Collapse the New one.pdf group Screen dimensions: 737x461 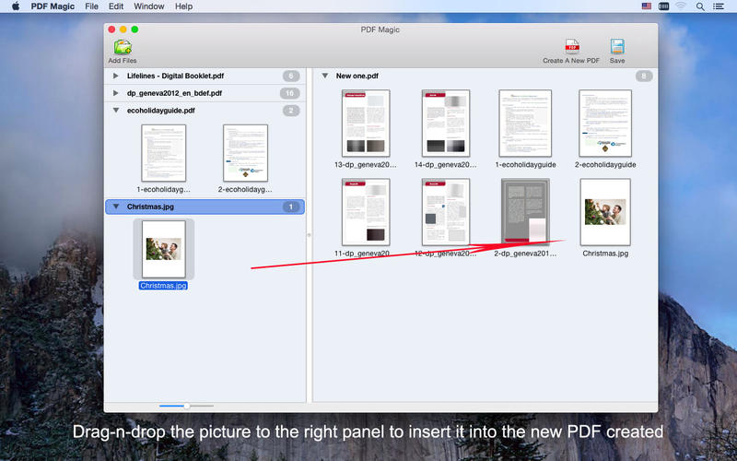click(x=325, y=76)
